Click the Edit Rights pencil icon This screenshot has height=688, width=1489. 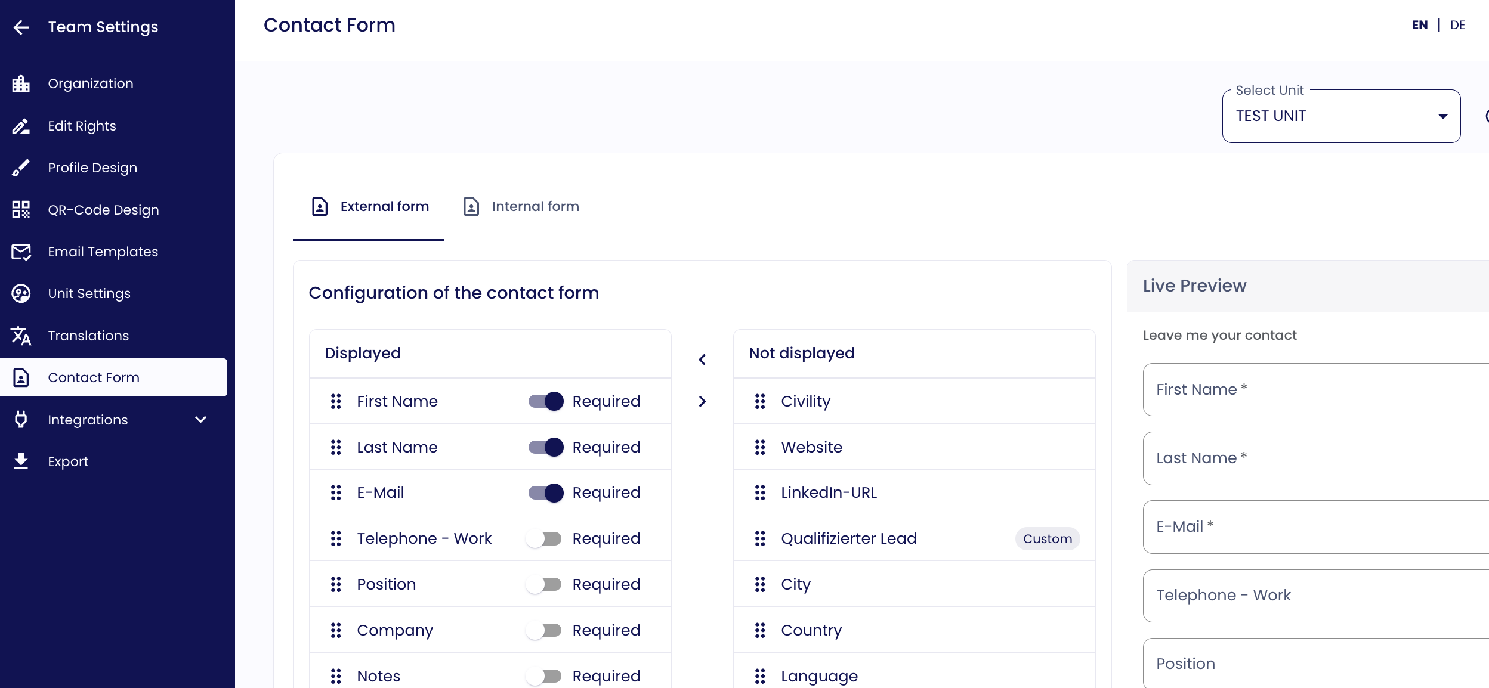21,126
